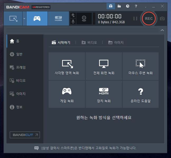Switch to HDMI device recording mode in toolbar
171x158 pixels.
58,18
